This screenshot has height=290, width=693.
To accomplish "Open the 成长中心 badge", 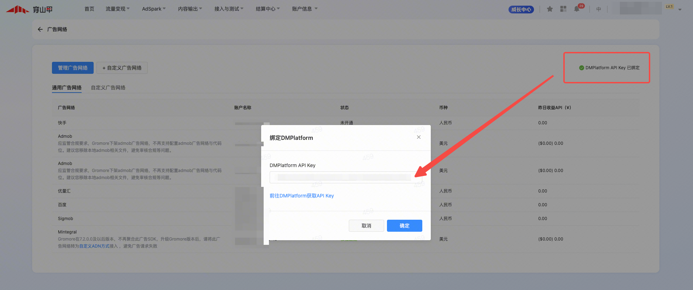I will 521,10.
